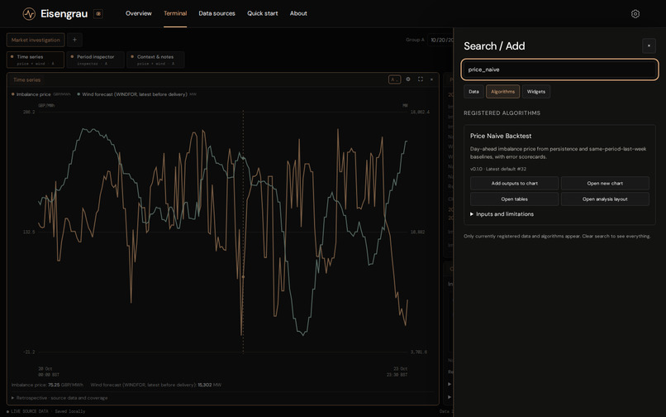Expand Retrospective source data and coverage
Image resolution: width=666 pixels, height=417 pixels.
point(59,398)
